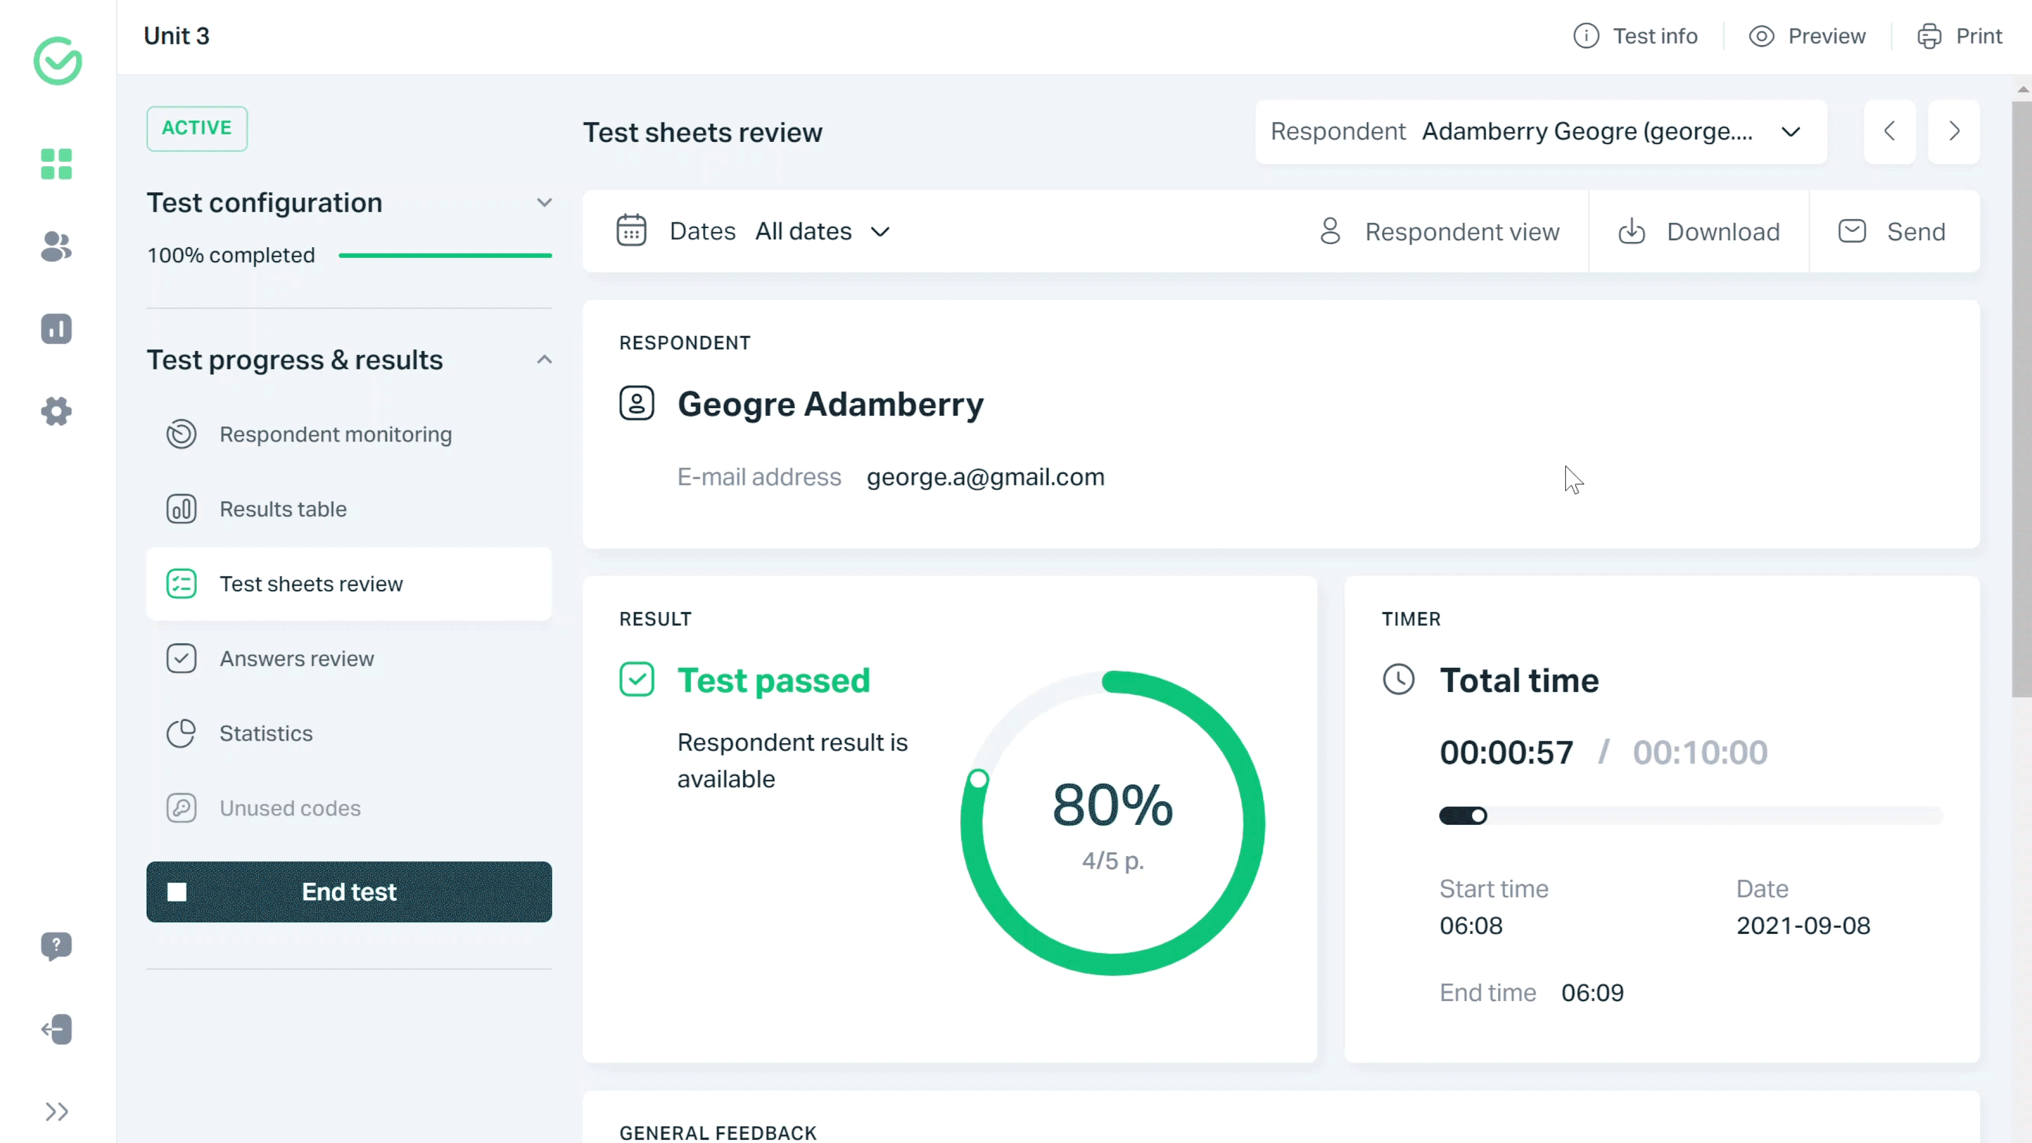Open the Results table panel
The image size is (2032, 1143).
coord(282,509)
